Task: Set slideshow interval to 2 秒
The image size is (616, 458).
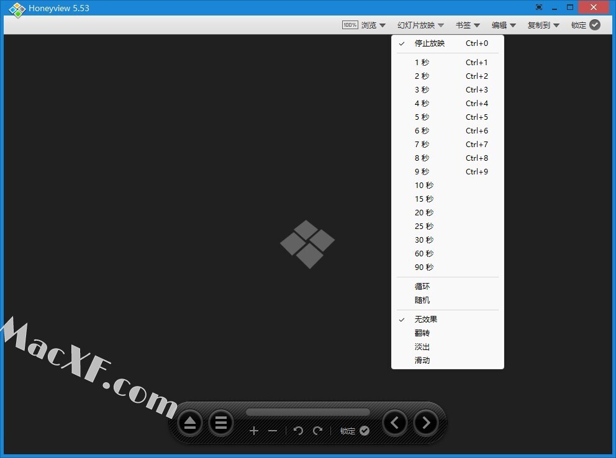Action: pos(448,76)
